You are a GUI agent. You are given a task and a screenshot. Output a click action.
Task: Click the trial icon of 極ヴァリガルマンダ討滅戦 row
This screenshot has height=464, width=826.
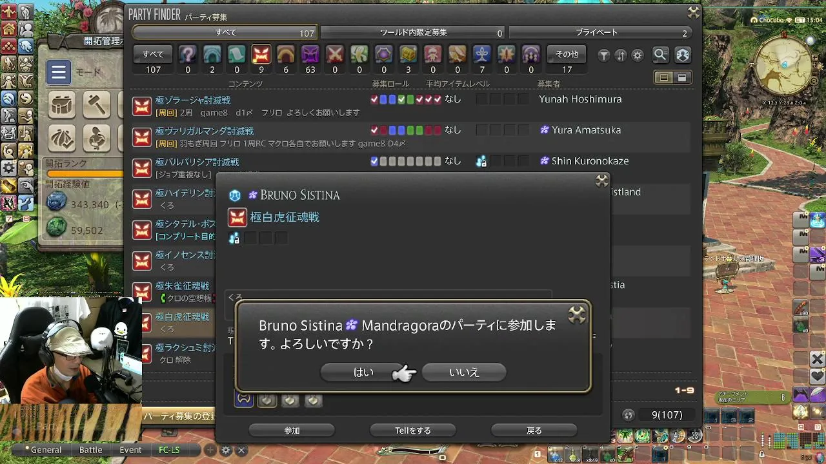142,137
